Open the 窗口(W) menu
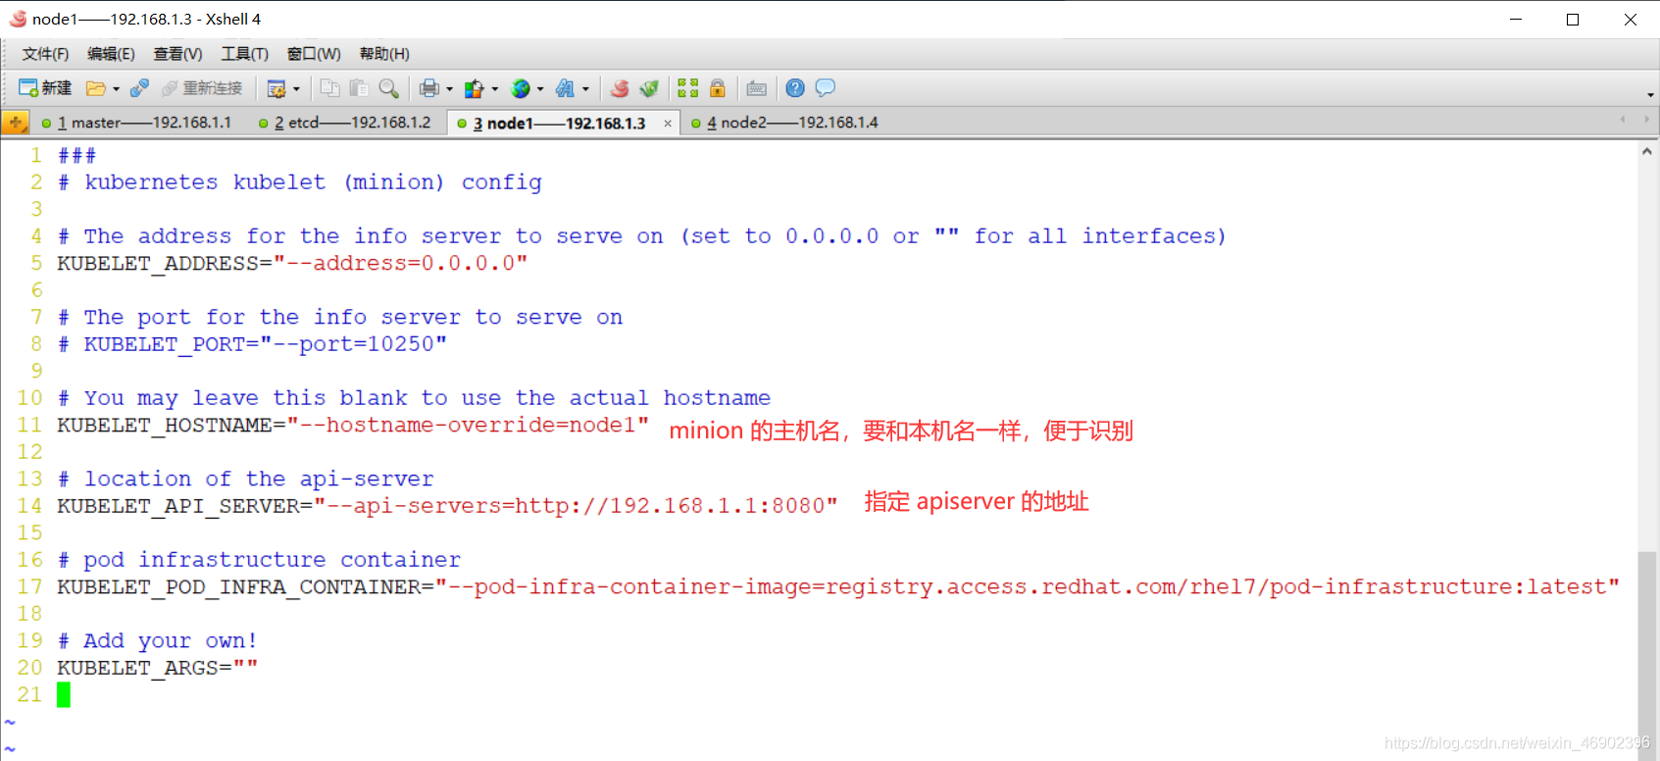1660x761 pixels. pyautogui.click(x=314, y=54)
